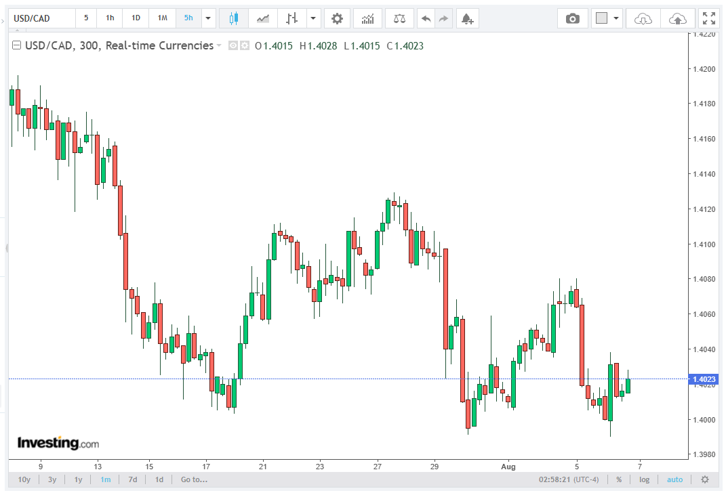Take a chart snapshot with camera
This screenshot has width=726, height=495.
point(573,18)
